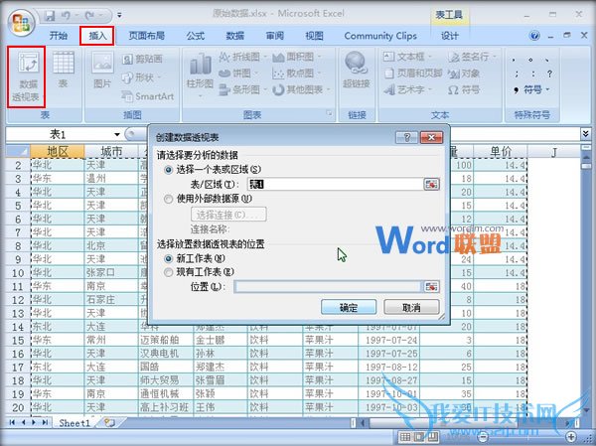
Task: Select 现有工作表 radio option
Action: pyautogui.click(x=169, y=272)
